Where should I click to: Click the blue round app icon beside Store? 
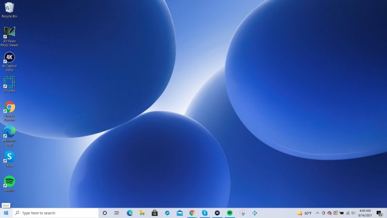(167, 213)
